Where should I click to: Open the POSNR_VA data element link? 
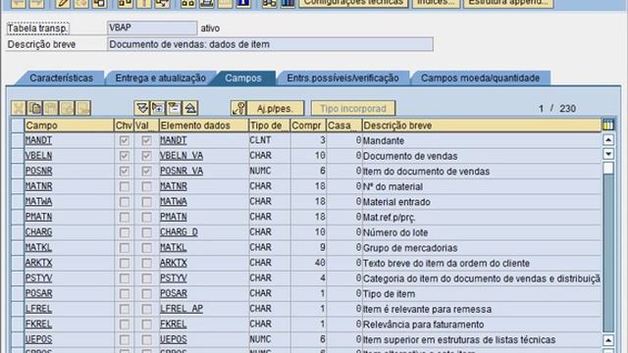(182, 171)
